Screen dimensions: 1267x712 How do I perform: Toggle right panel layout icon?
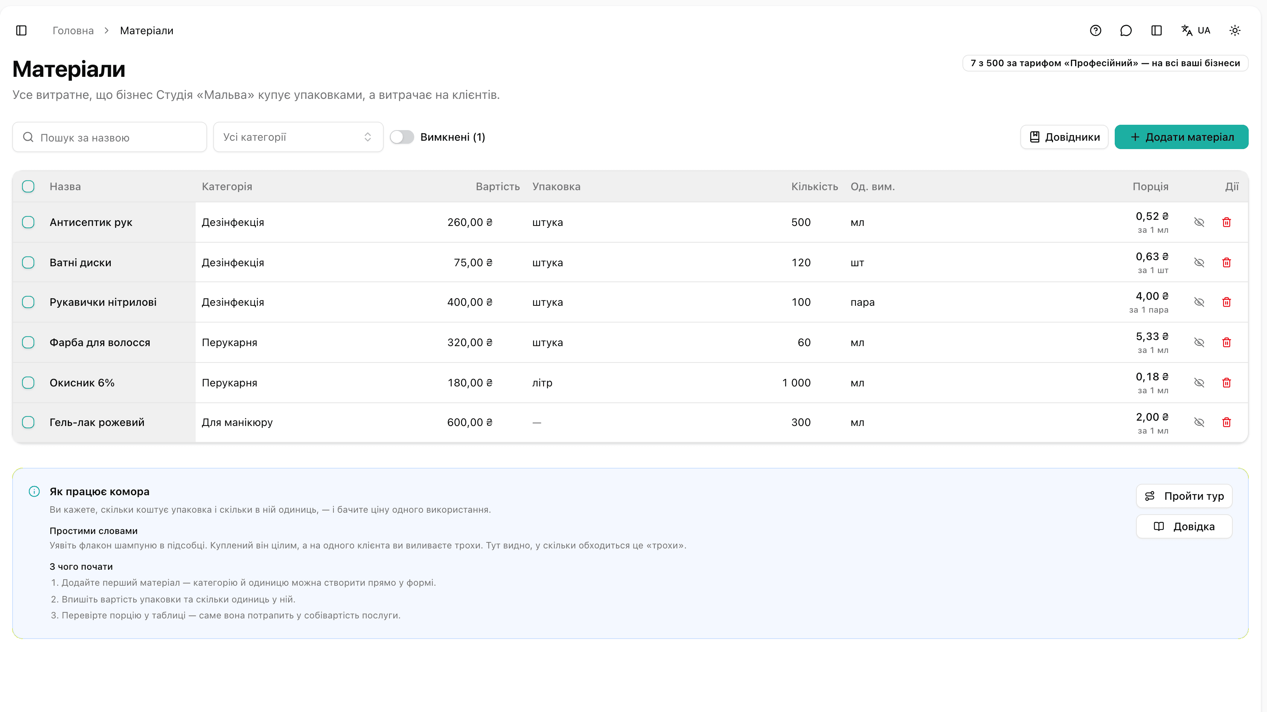pyautogui.click(x=1156, y=30)
